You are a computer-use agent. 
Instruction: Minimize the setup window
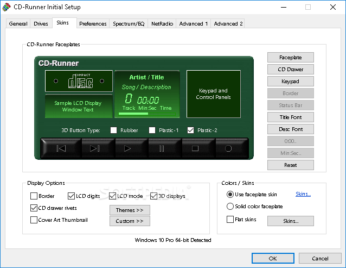coord(284,7)
